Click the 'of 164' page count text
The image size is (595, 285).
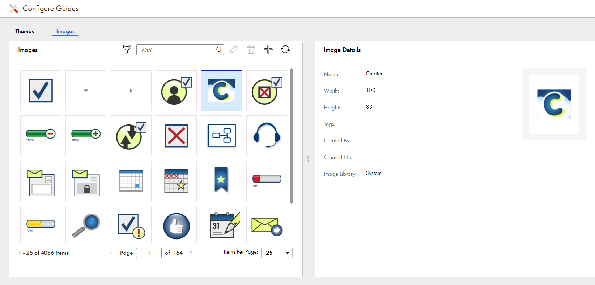pyautogui.click(x=174, y=253)
